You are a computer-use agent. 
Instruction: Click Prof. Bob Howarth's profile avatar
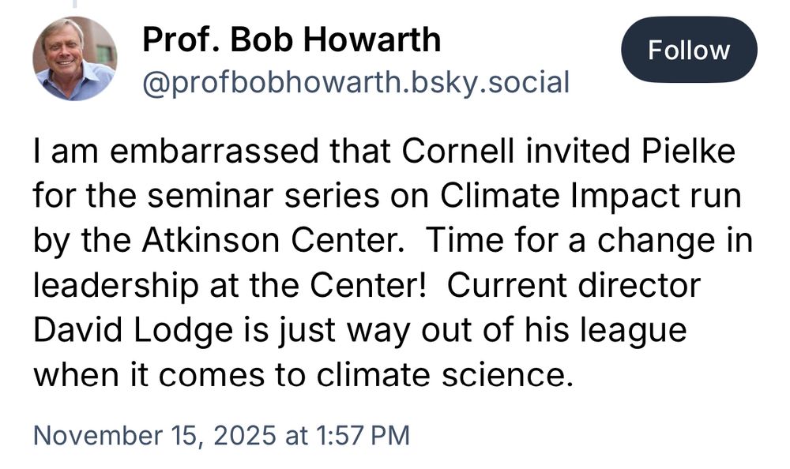pos(74,59)
